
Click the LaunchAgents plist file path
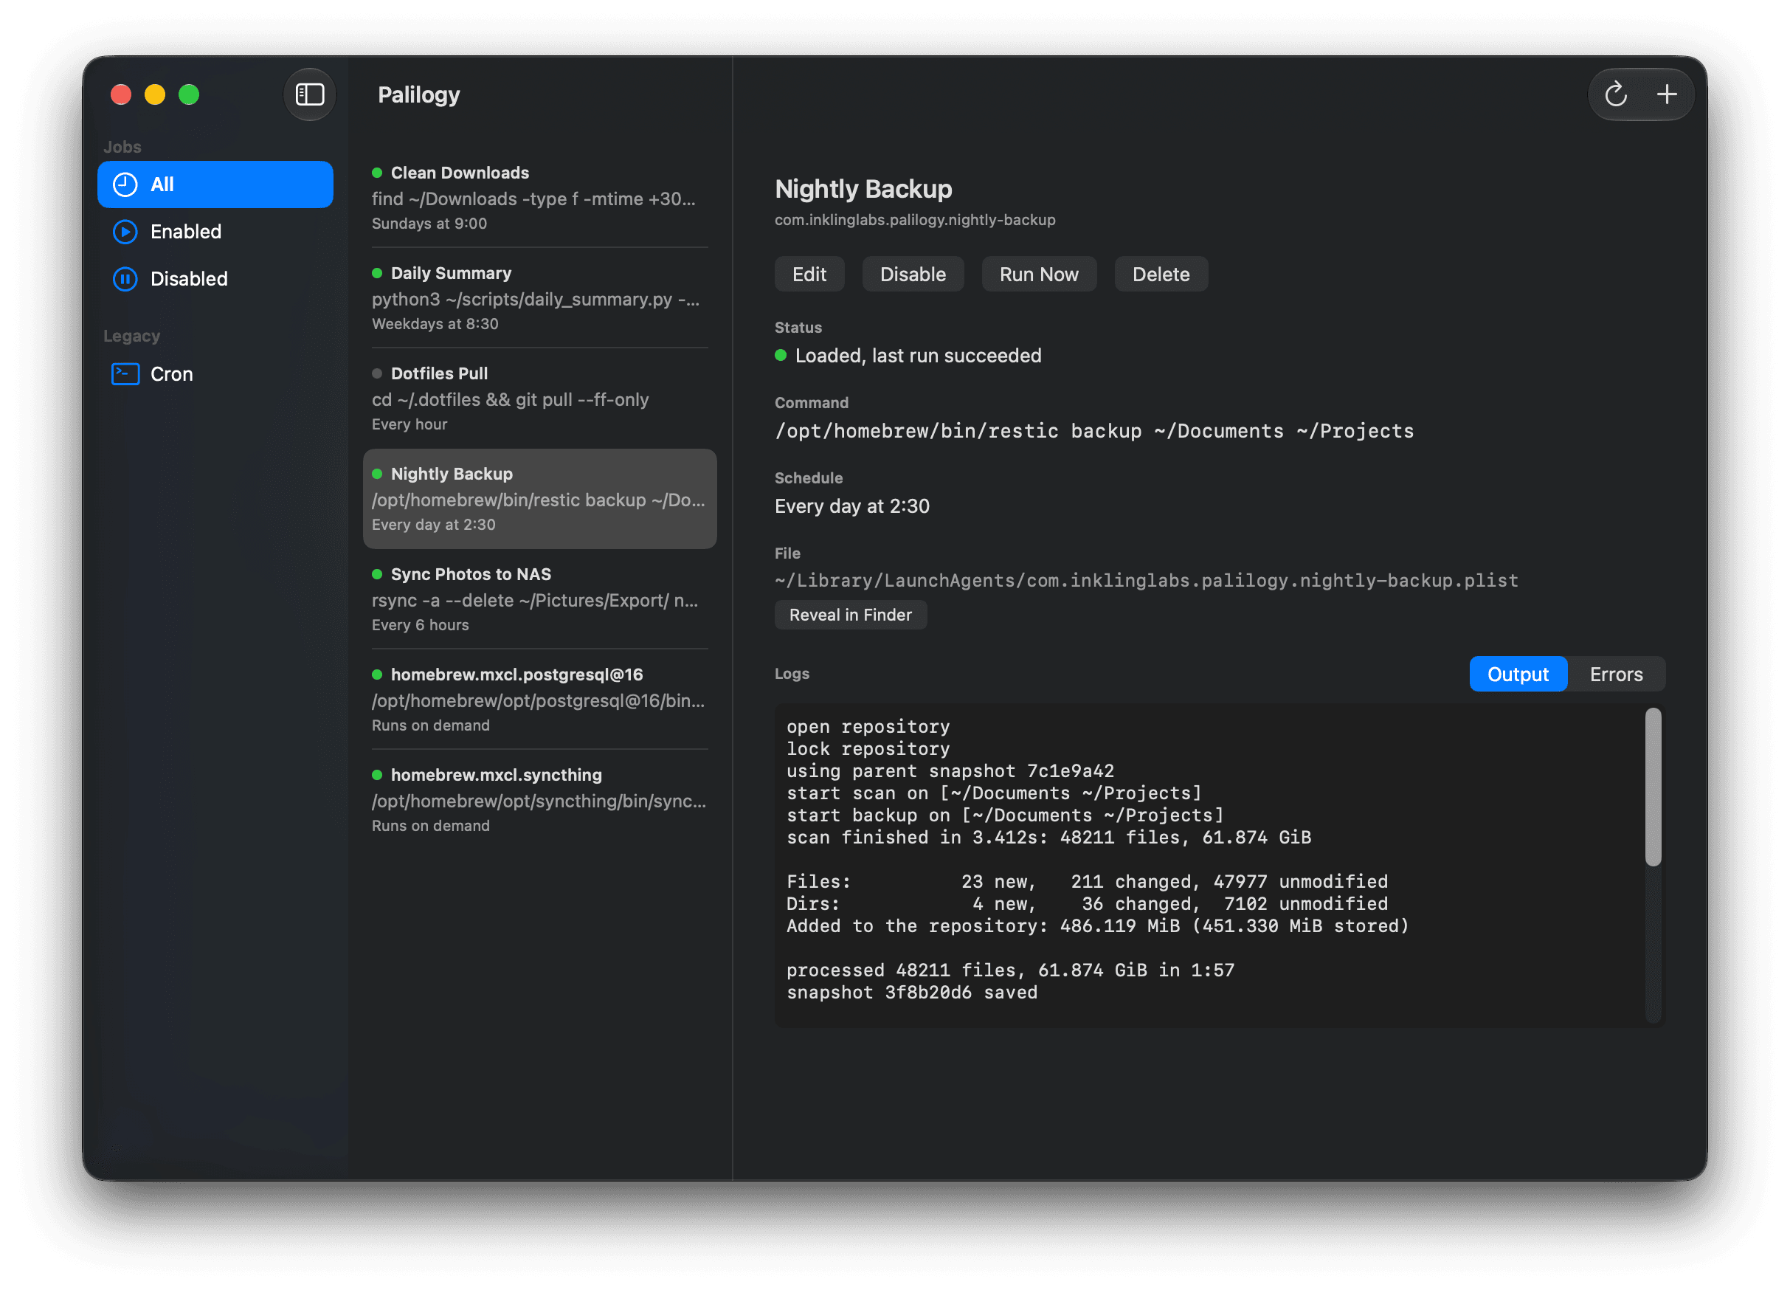(1146, 580)
